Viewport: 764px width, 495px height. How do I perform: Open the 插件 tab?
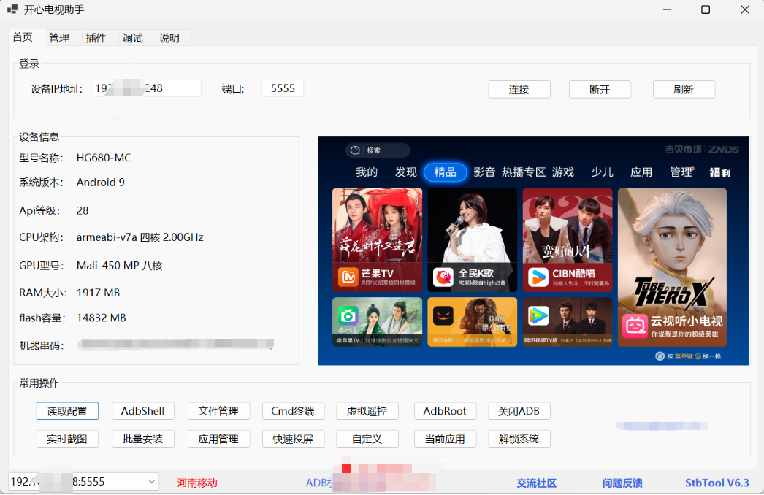[x=96, y=37]
